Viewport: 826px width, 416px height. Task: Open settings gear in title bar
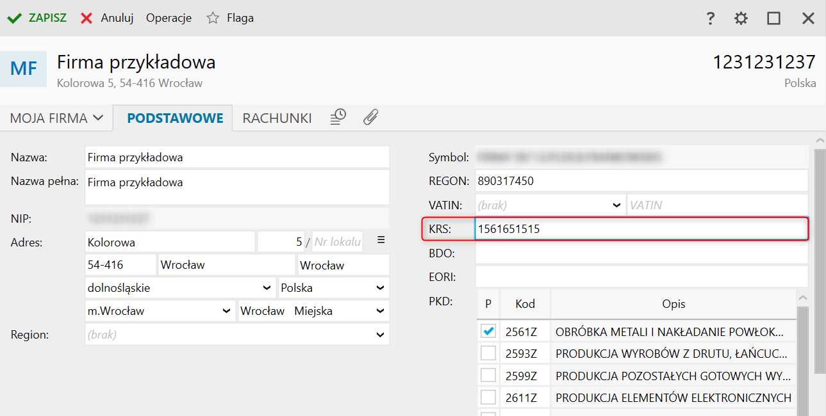tap(741, 19)
